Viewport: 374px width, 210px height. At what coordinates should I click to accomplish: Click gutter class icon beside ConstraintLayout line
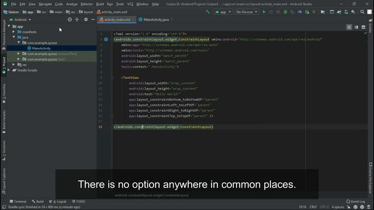pos(106,39)
